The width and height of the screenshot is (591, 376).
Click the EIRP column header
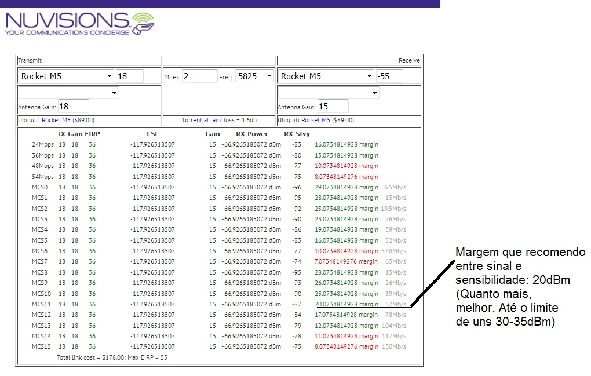tap(92, 134)
